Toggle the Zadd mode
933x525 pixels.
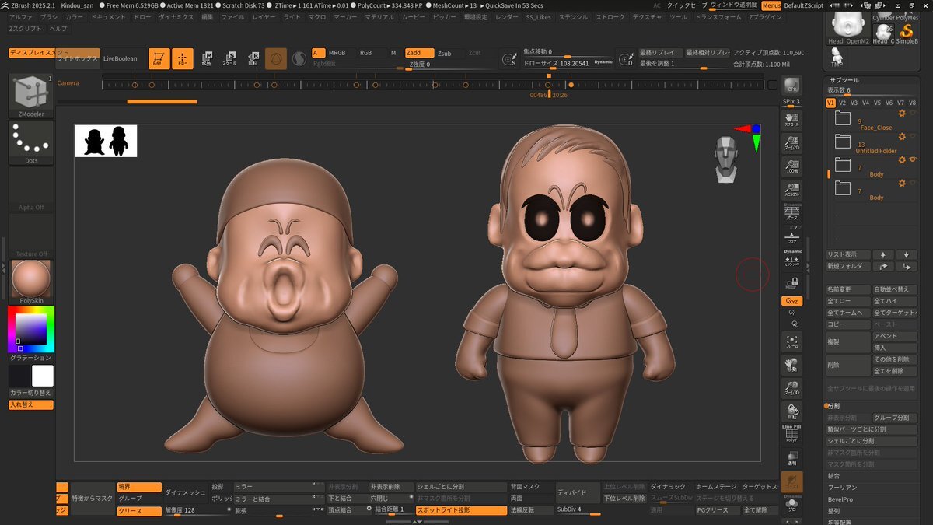[418, 53]
